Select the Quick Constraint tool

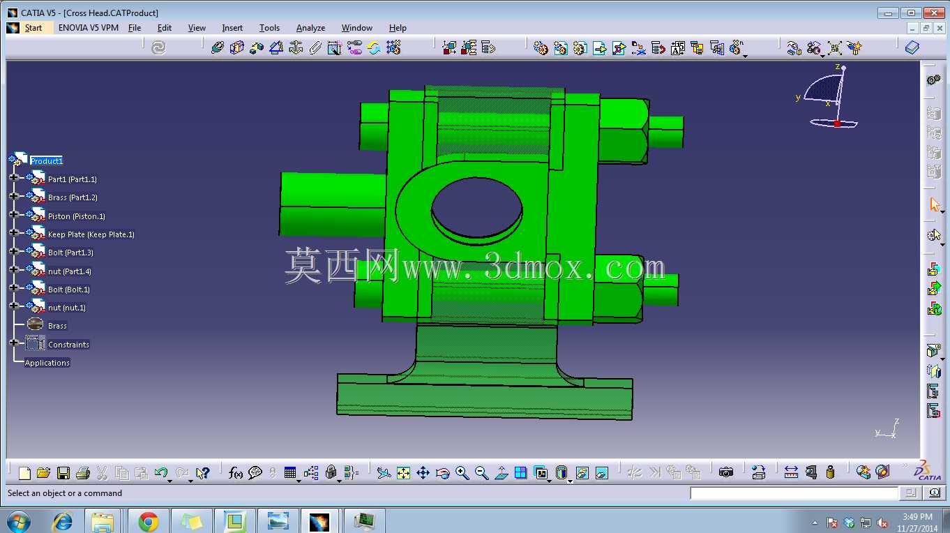[335, 47]
